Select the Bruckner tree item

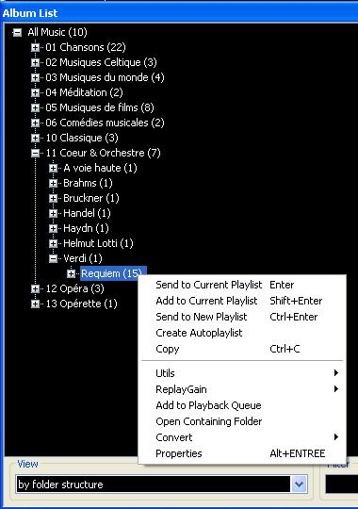click(x=91, y=198)
